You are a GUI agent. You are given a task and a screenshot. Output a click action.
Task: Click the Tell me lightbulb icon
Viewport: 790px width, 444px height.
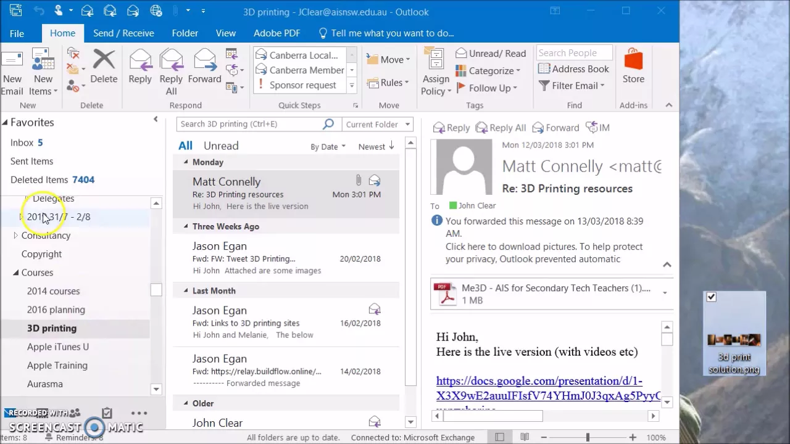pos(323,33)
